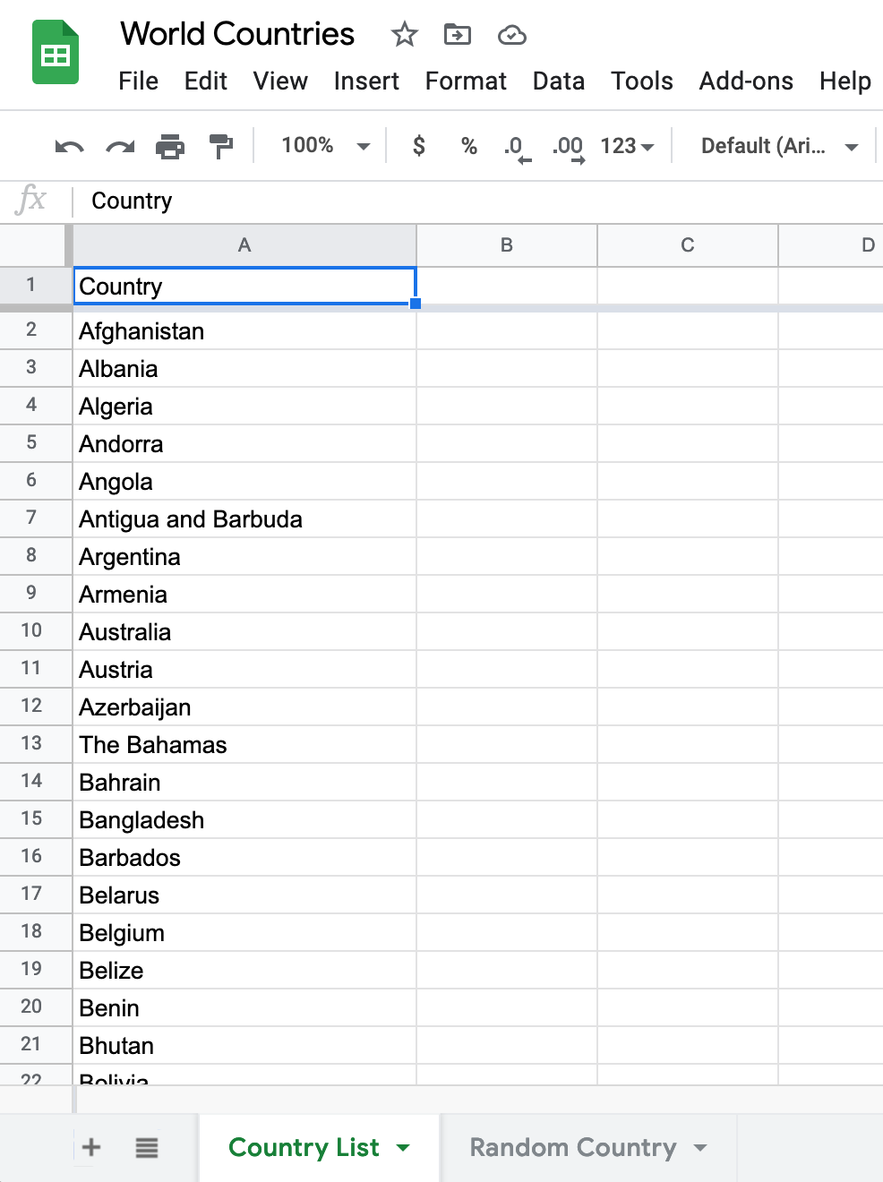883x1182 pixels.
Task: Activate the paint format roller
Action: pyautogui.click(x=220, y=146)
